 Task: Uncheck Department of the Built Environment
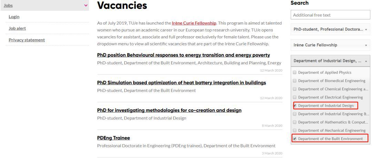click(x=294, y=139)
